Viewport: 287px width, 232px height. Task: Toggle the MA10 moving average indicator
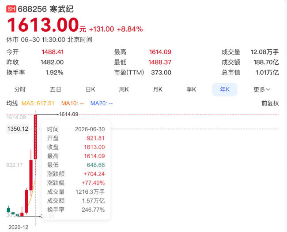point(72,103)
